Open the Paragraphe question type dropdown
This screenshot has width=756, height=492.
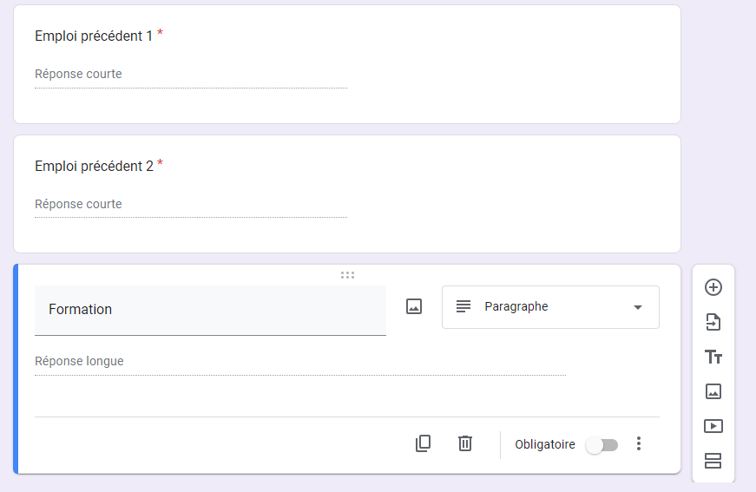[x=550, y=307]
